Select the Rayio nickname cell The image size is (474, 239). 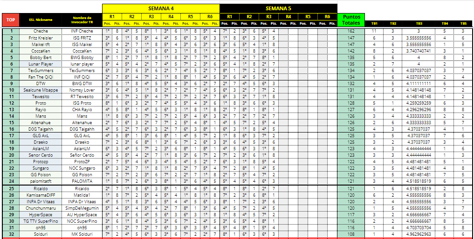point(41,110)
